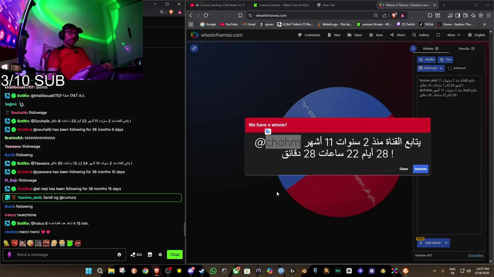Open Windows taskbar search
Viewport: 494px width, 277px height.
100,271
